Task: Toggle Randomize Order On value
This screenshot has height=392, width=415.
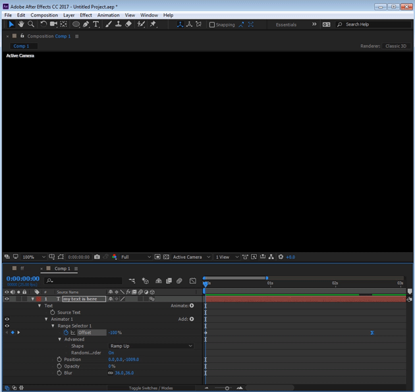Action: click(111, 353)
